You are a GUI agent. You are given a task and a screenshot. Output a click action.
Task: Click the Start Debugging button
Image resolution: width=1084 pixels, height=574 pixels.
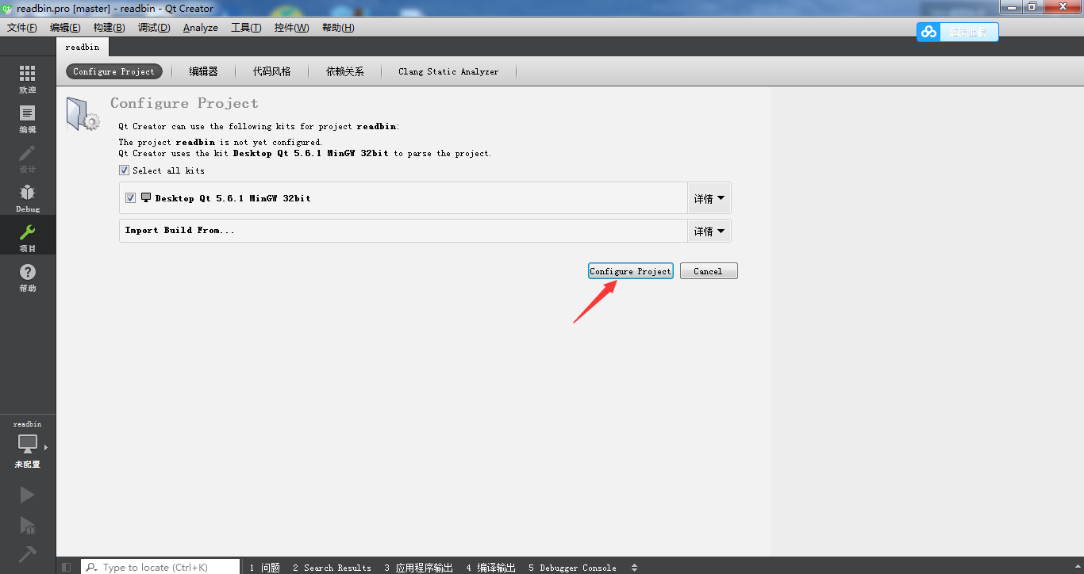click(x=28, y=525)
